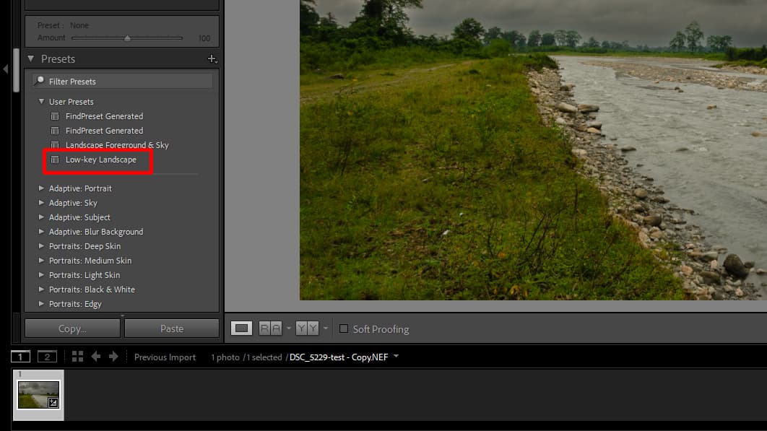Image resolution: width=767 pixels, height=431 pixels.
Task: Click the left panel collapse arrow
Action: (5, 69)
